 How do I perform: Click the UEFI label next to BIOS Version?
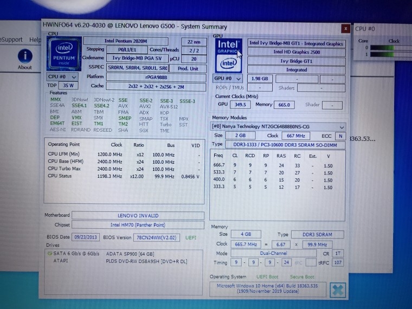point(191,238)
